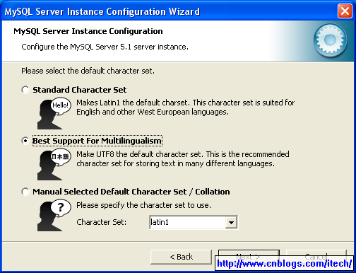
Task: Open the Character Set dropdown arrow
Action: tap(231, 222)
